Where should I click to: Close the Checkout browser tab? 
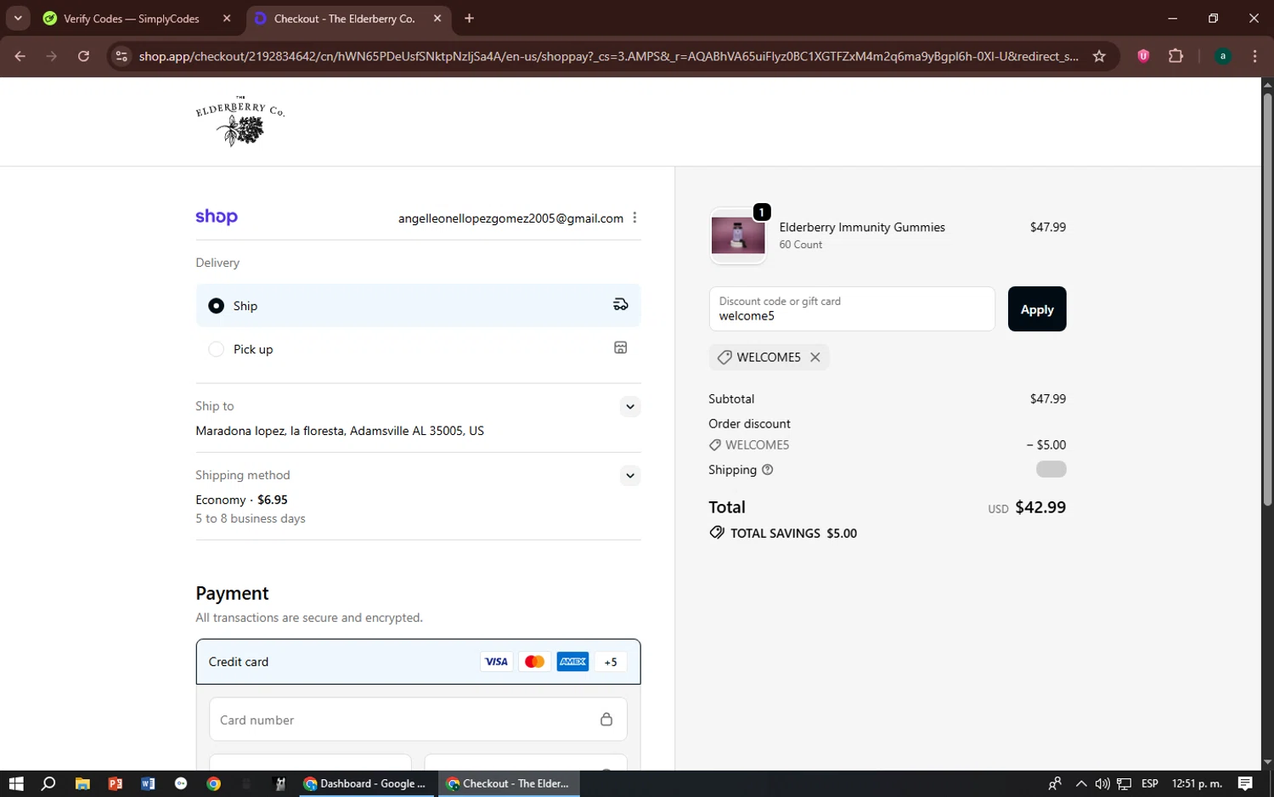tap(437, 19)
